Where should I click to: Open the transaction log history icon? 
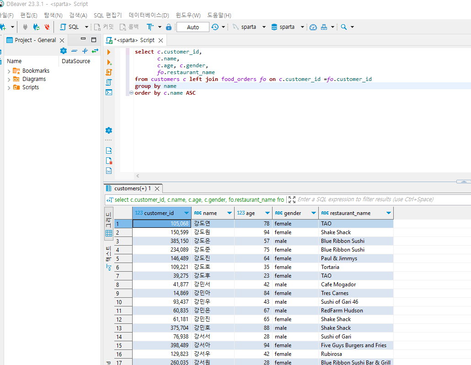point(215,27)
